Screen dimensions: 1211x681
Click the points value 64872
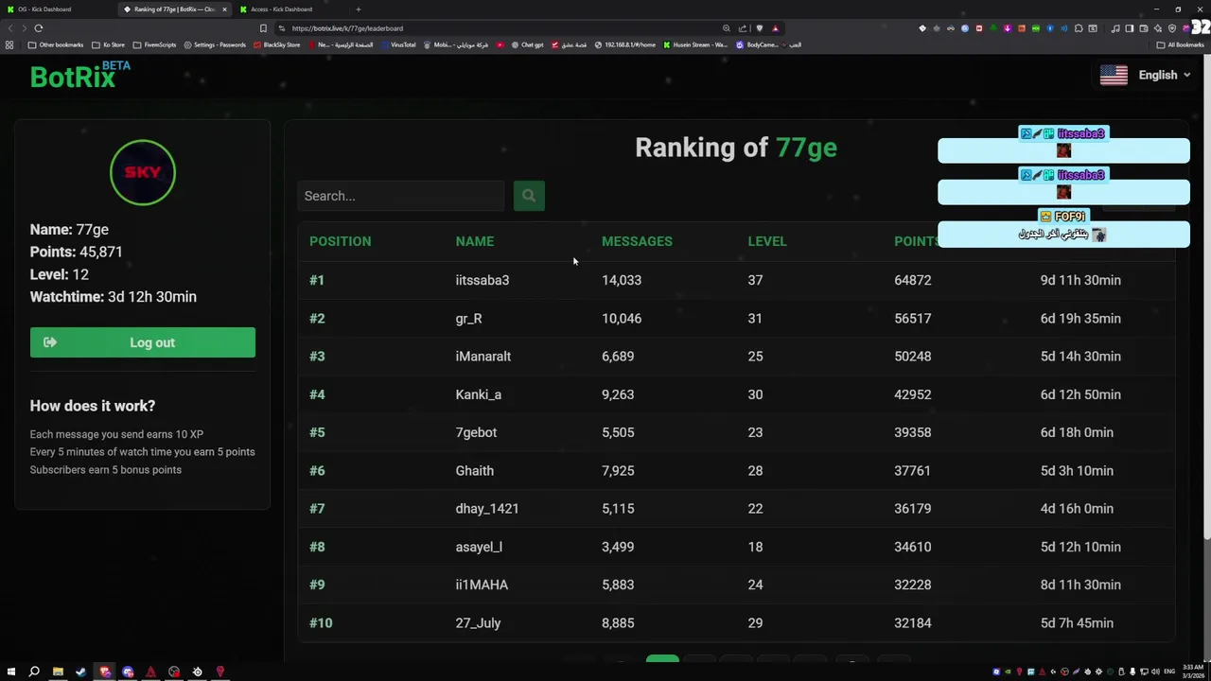coord(913,280)
